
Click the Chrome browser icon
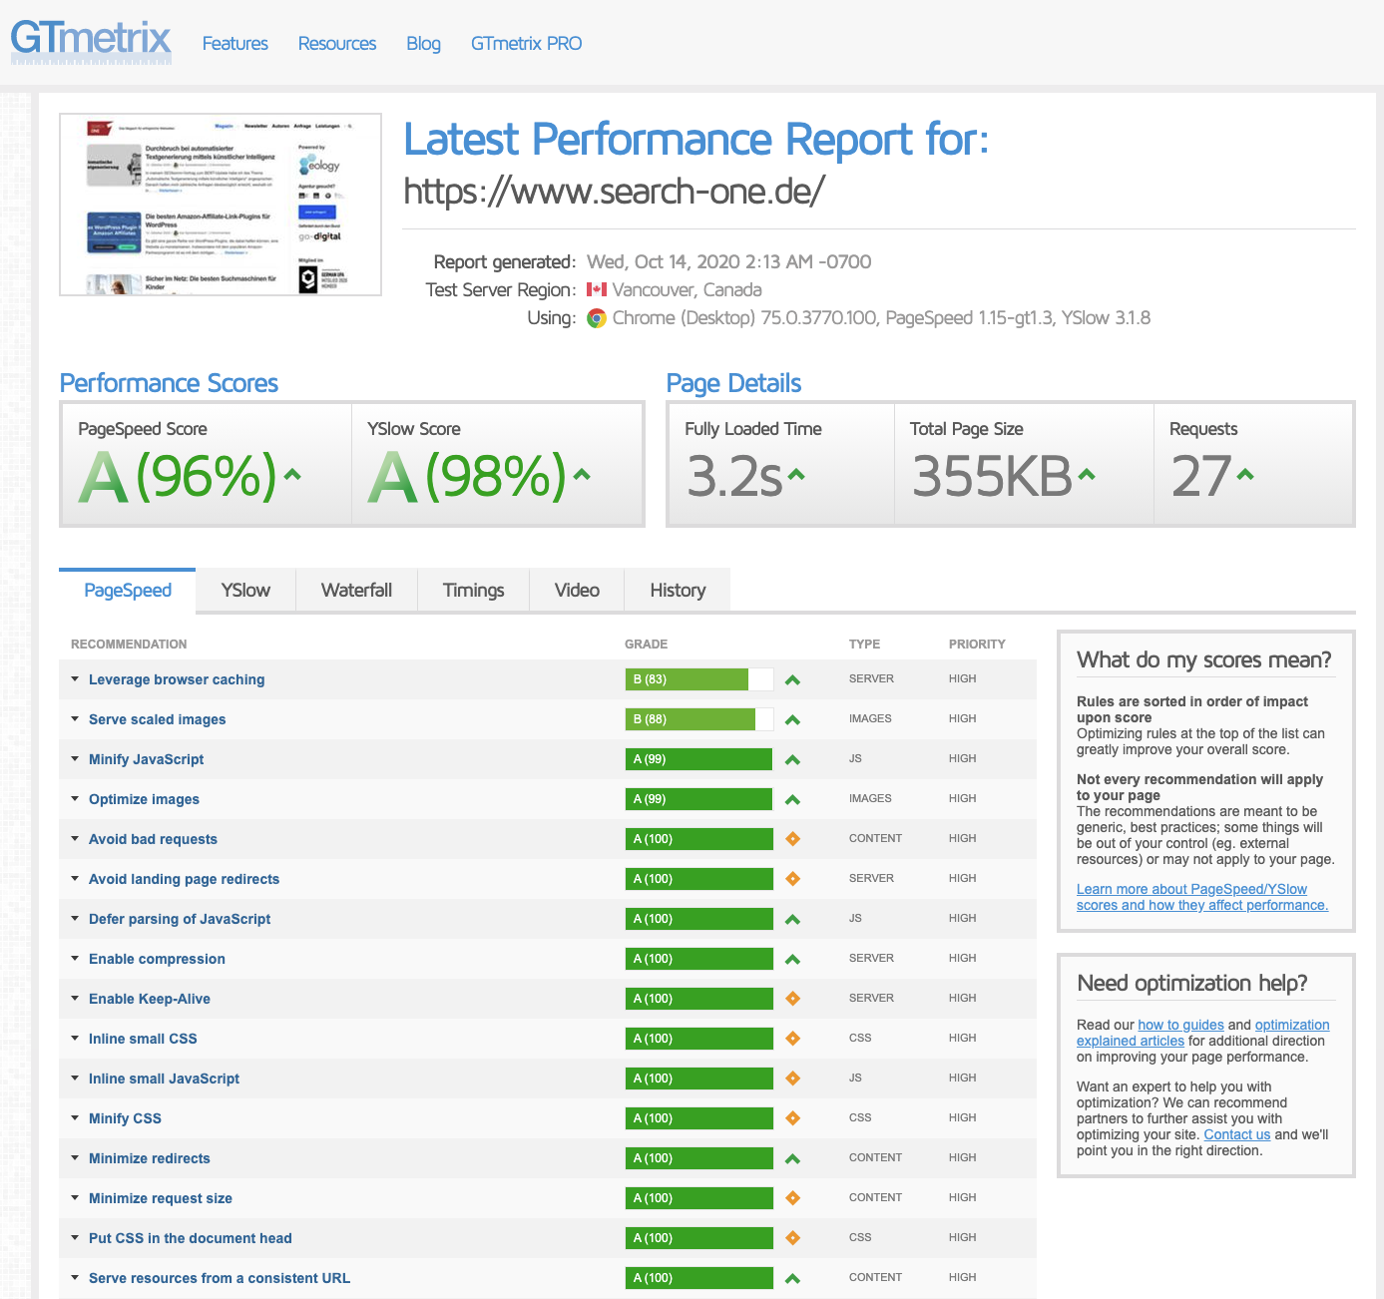tap(597, 318)
